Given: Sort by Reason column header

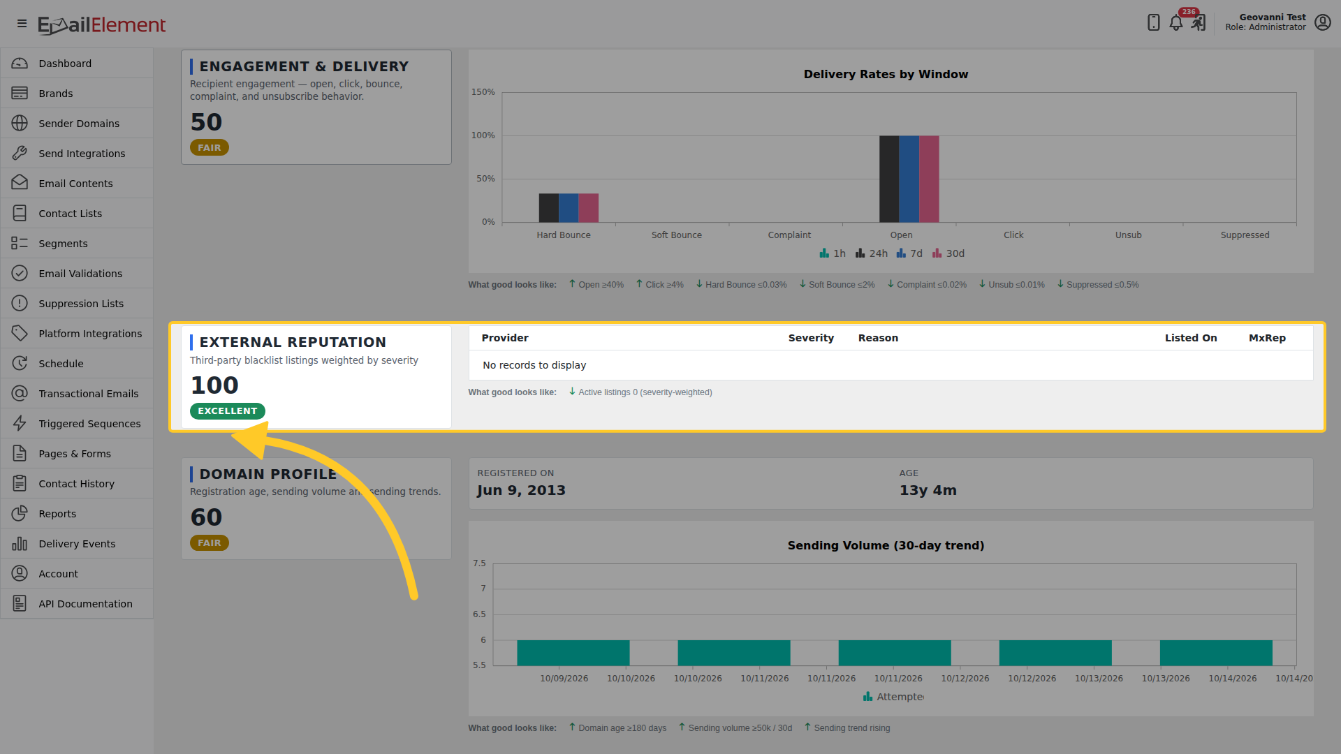Looking at the screenshot, I should click(x=878, y=338).
